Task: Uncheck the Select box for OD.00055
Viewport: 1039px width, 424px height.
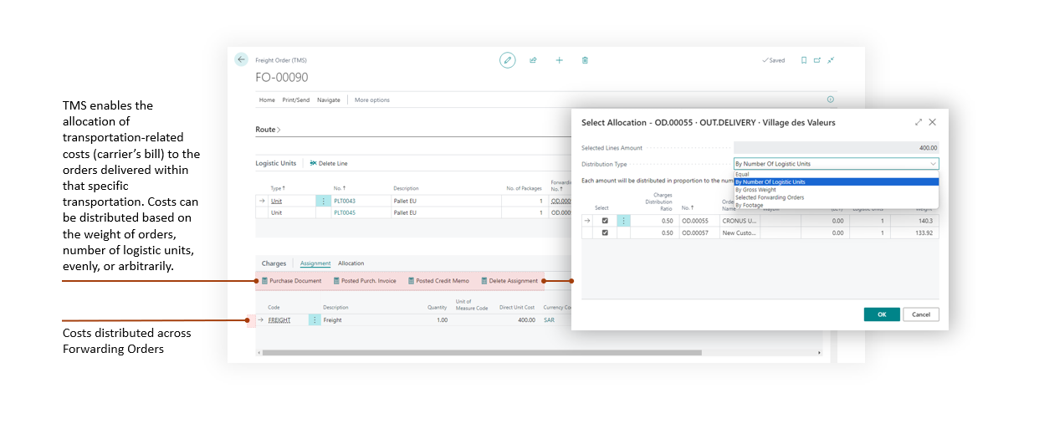Action: click(605, 221)
